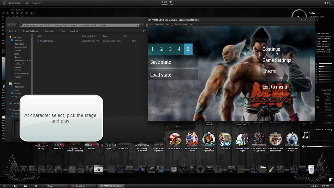Launch Far Cry 3 desktop shortcut

click(41, 145)
